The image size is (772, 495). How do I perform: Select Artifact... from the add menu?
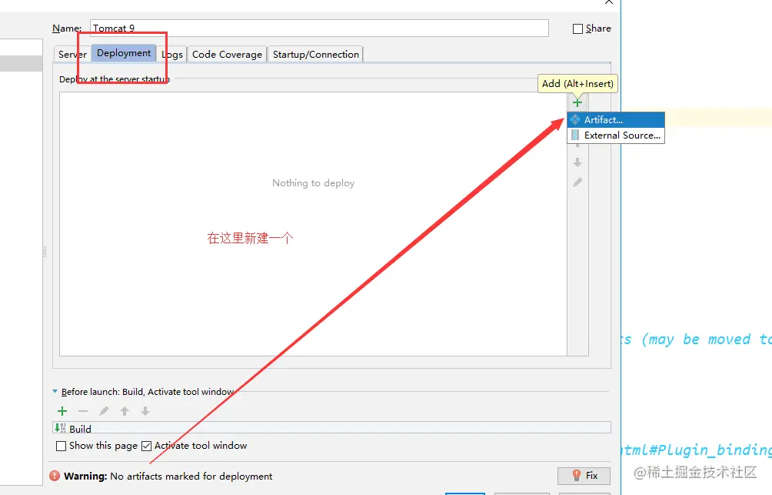616,120
